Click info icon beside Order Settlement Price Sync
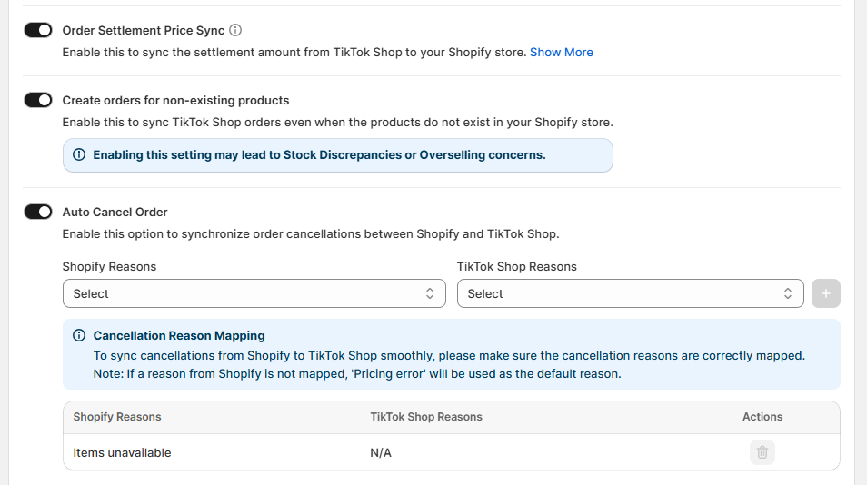Screen dimensions: 867x485 click(235, 30)
